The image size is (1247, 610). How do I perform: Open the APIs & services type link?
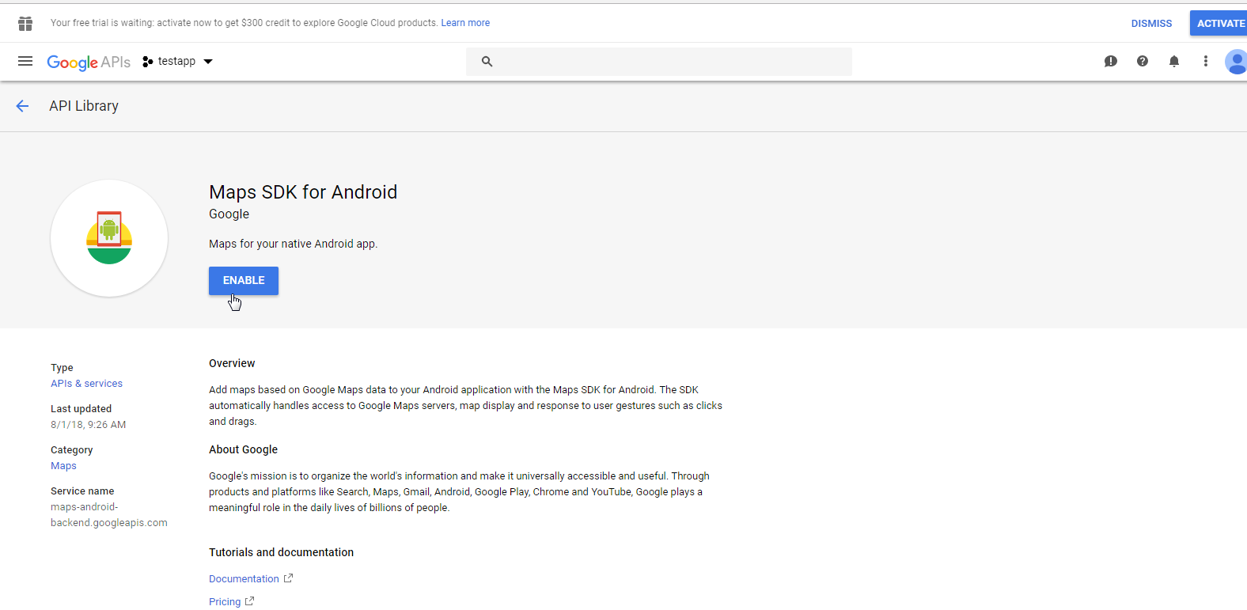click(x=87, y=384)
